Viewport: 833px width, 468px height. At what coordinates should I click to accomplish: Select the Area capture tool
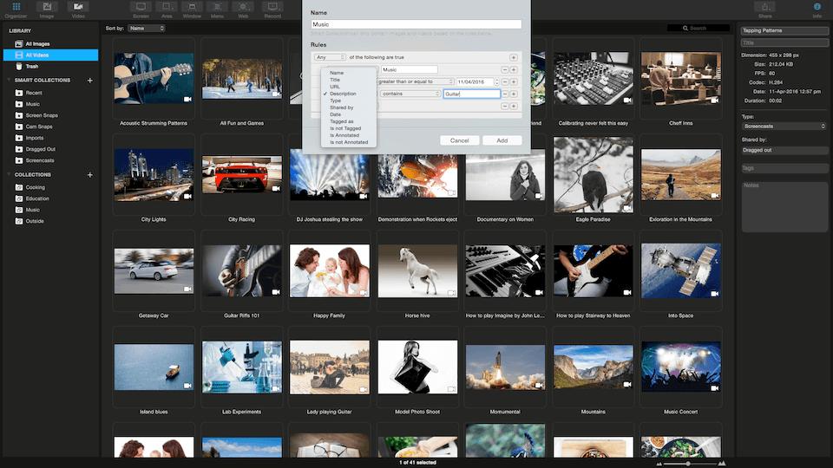pos(166,7)
